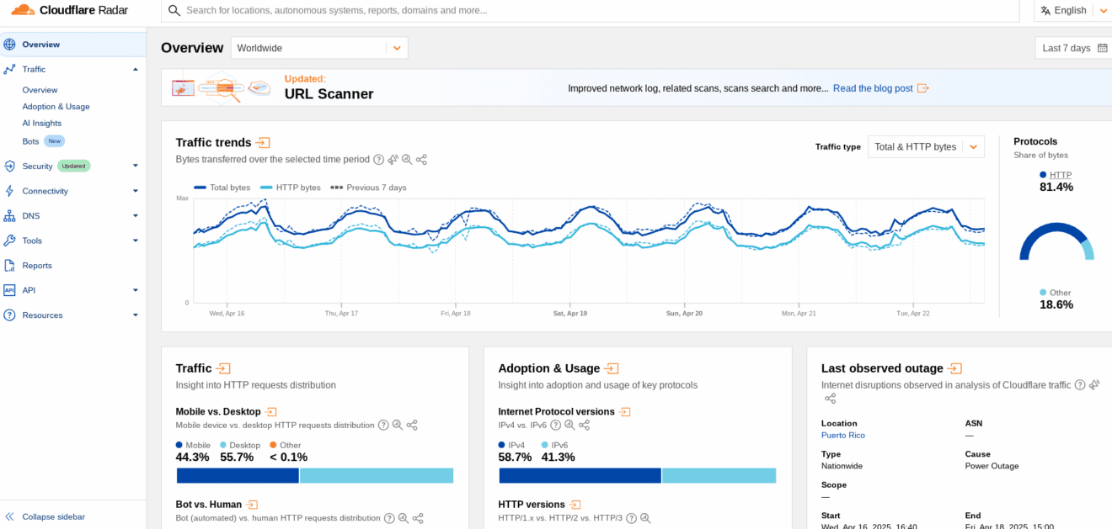This screenshot has width=1112, height=529.
Task: Select Adoption & Usage in sidebar
Action: [56, 107]
